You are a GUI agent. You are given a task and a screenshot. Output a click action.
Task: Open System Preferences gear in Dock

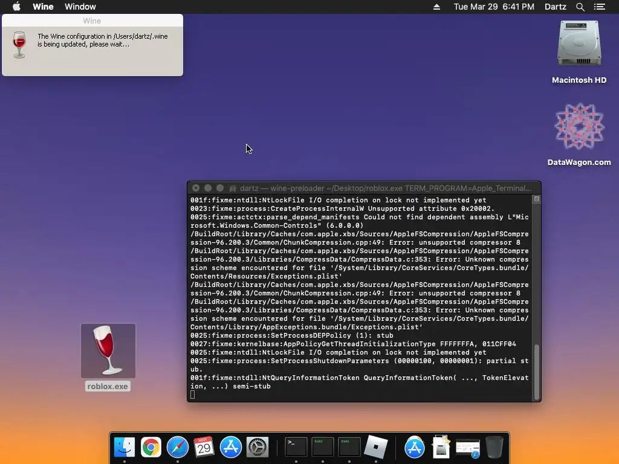[x=258, y=447]
